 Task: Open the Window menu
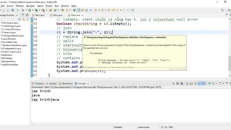65,6
